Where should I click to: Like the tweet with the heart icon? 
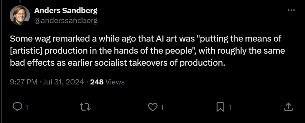pos(152,107)
